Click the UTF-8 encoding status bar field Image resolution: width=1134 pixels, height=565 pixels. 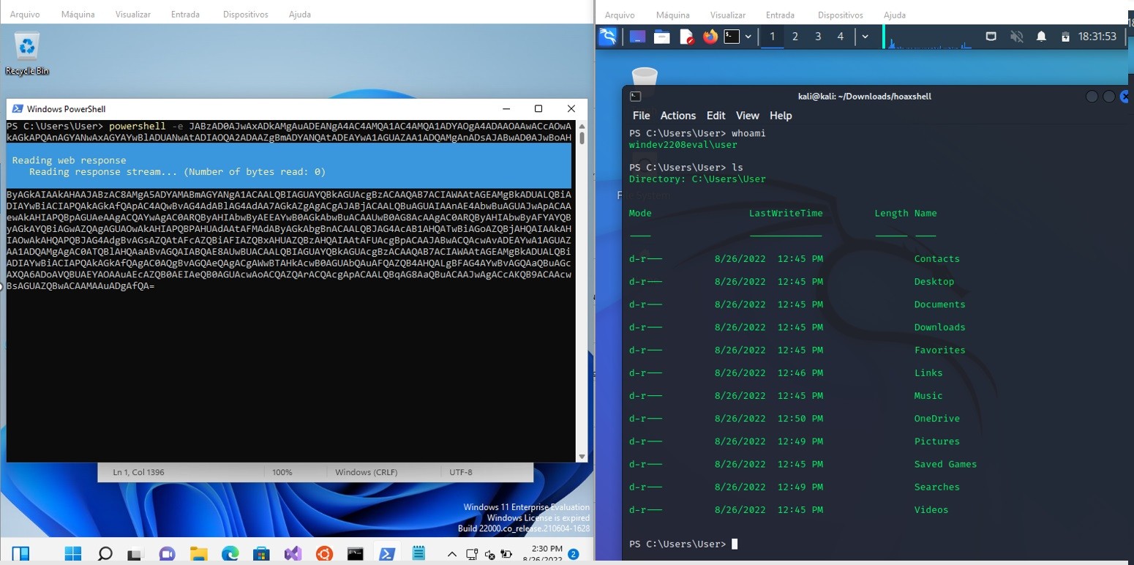click(460, 472)
